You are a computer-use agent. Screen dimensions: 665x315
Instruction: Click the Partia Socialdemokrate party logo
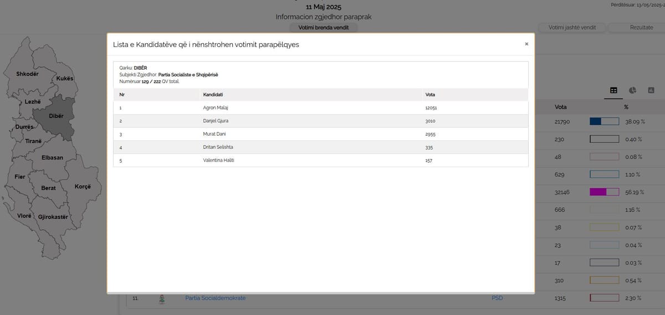161,299
